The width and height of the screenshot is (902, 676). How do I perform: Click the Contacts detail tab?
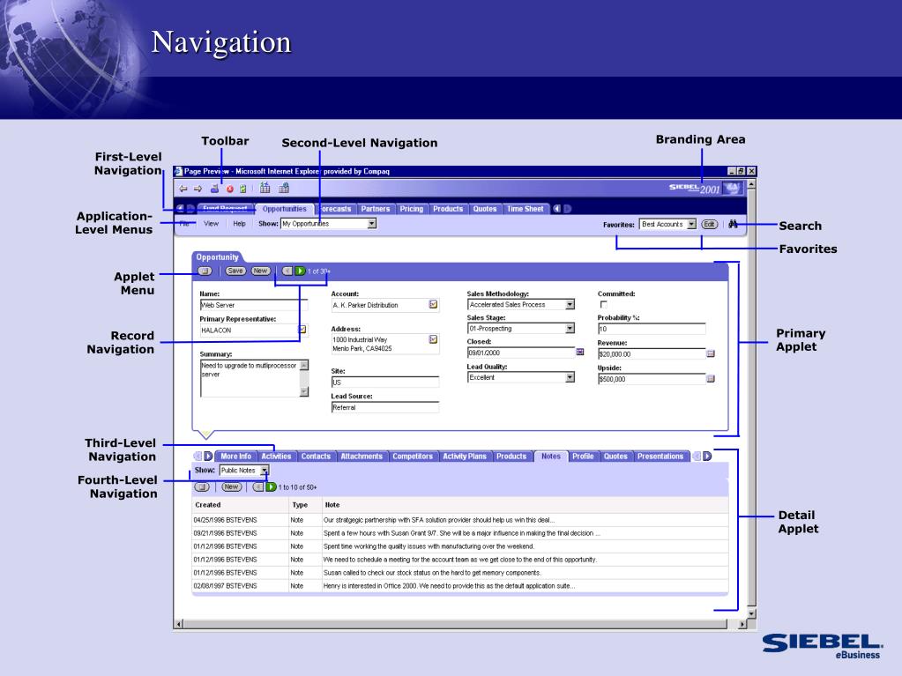(x=316, y=457)
